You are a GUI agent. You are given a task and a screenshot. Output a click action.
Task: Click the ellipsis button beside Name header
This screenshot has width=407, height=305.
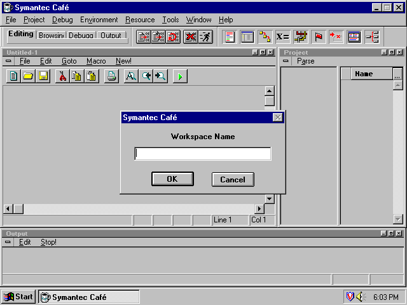[397, 74]
